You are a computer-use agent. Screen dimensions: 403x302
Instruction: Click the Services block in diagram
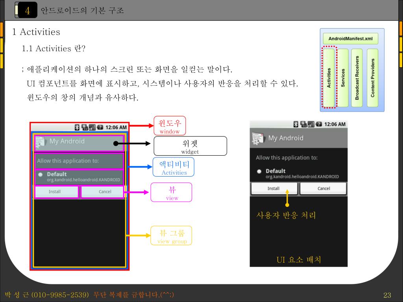[x=343, y=78]
